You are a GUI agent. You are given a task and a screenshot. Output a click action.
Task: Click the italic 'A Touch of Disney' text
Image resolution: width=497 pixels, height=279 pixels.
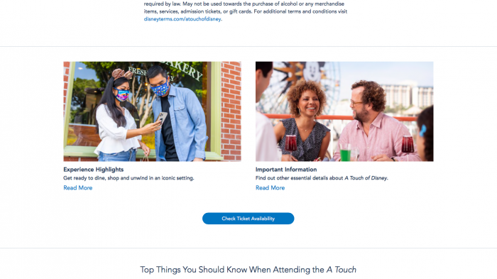(366, 178)
